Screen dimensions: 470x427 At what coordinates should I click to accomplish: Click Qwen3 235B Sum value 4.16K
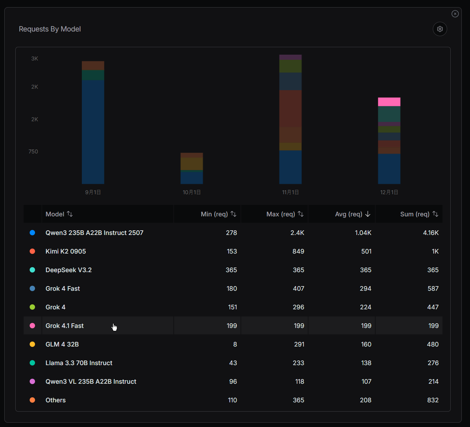pyautogui.click(x=431, y=232)
